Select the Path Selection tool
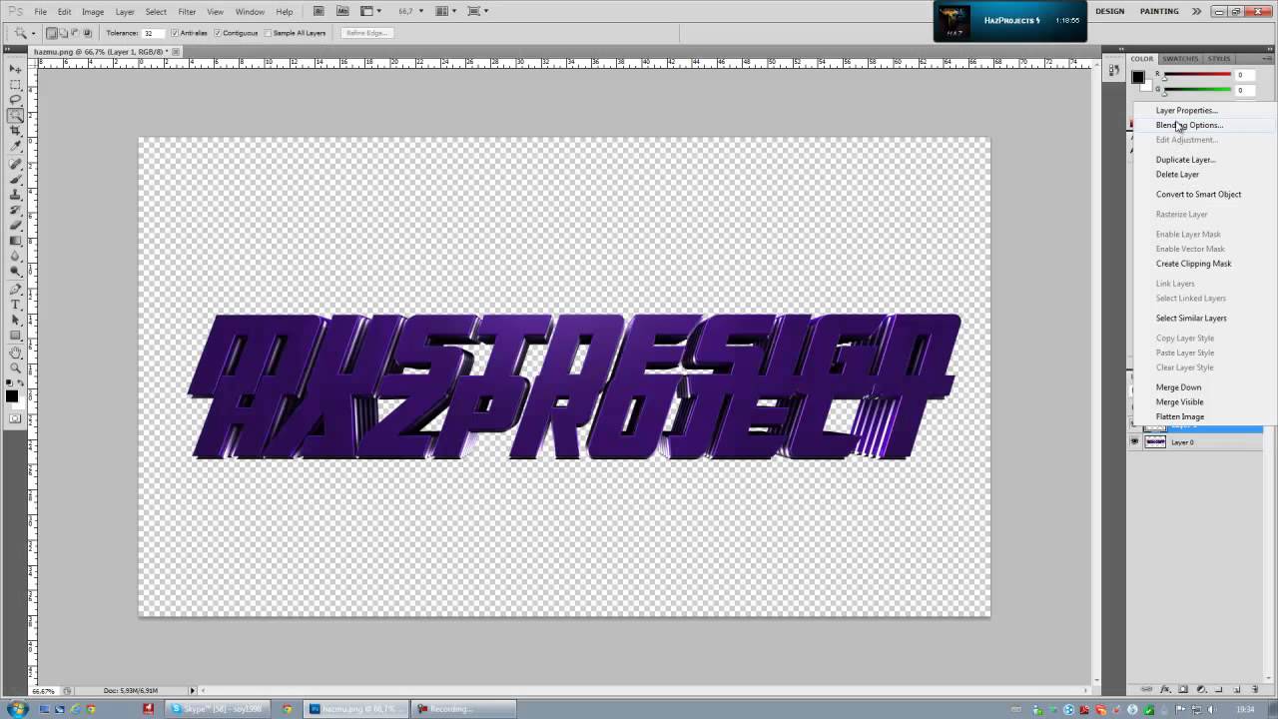 tap(15, 320)
